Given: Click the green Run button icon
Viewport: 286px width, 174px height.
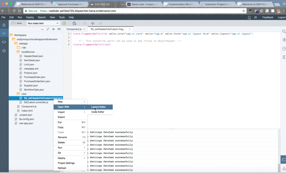Looking at the screenshot, I should click(x=64, y=23).
